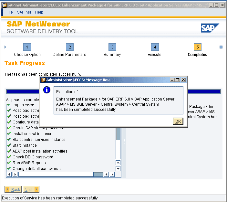Select step 3 Summary box
This screenshot has height=202, width=227.
point(112,47)
